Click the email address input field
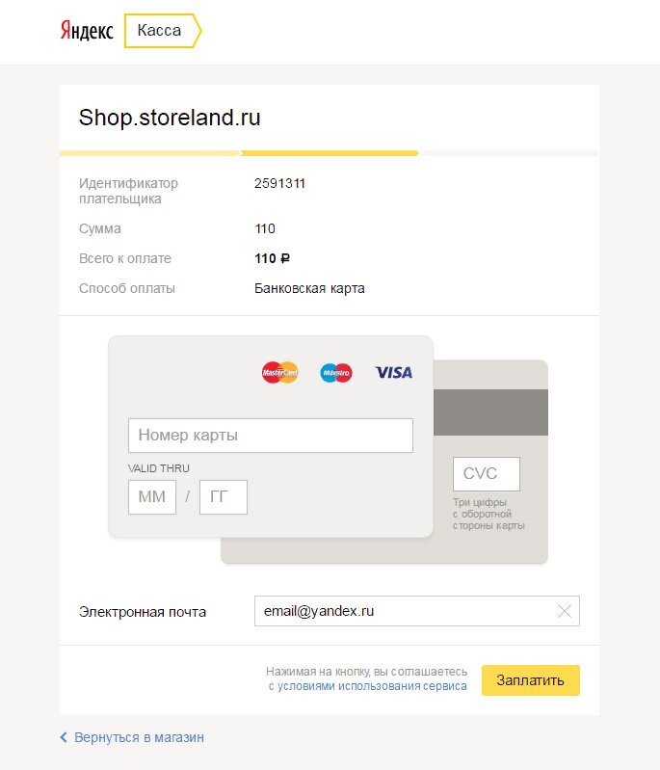The image size is (660, 770). (417, 611)
